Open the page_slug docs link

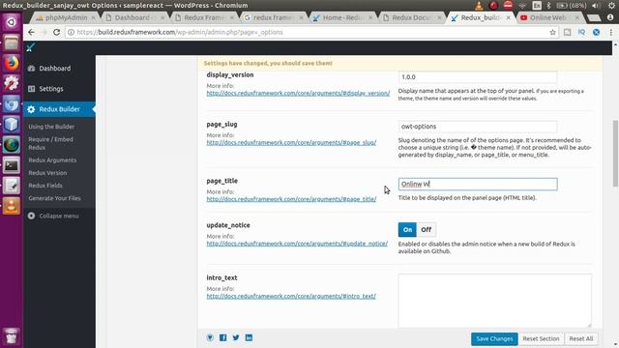pos(291,142)
